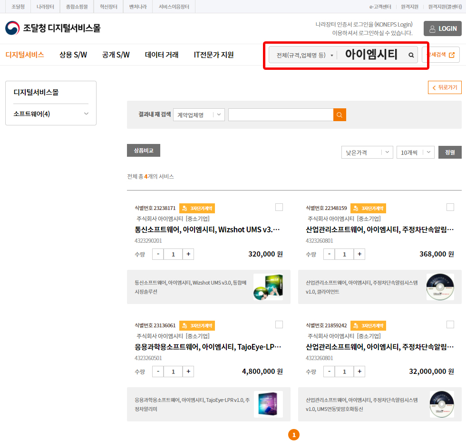Tick the checkbox for product 21859242
Image resolution: width=466 pixels, height=448 pixels.
450,324
